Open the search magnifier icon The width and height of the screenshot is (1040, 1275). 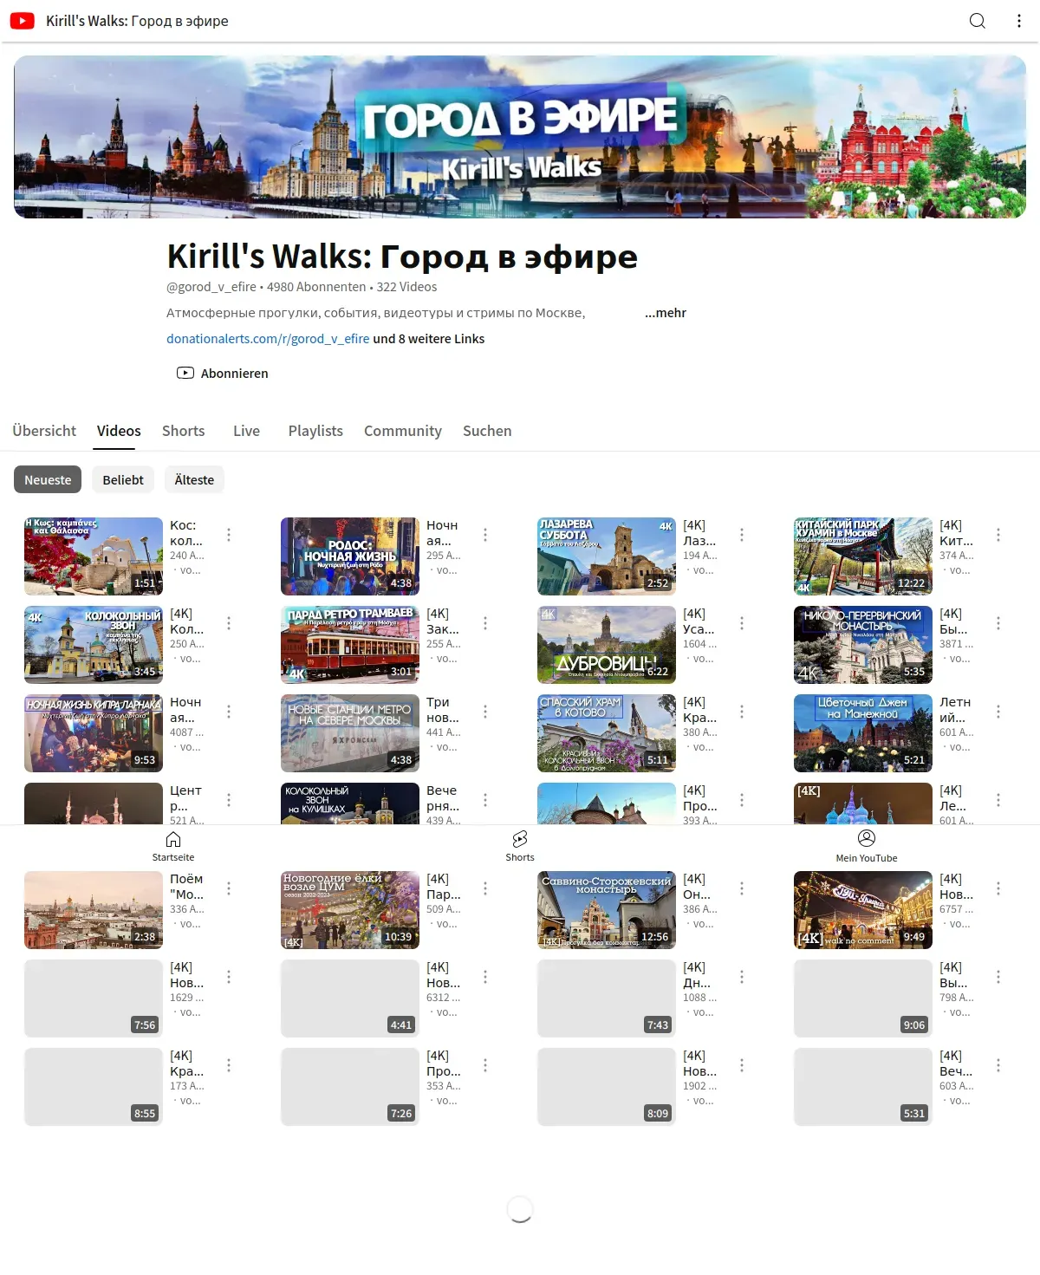(x=978, y=21)
